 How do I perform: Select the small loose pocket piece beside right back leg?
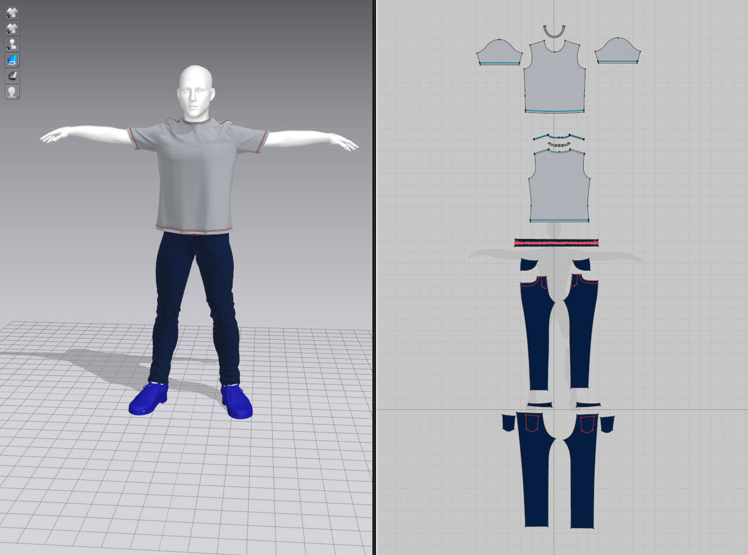[x=607, y=424]
